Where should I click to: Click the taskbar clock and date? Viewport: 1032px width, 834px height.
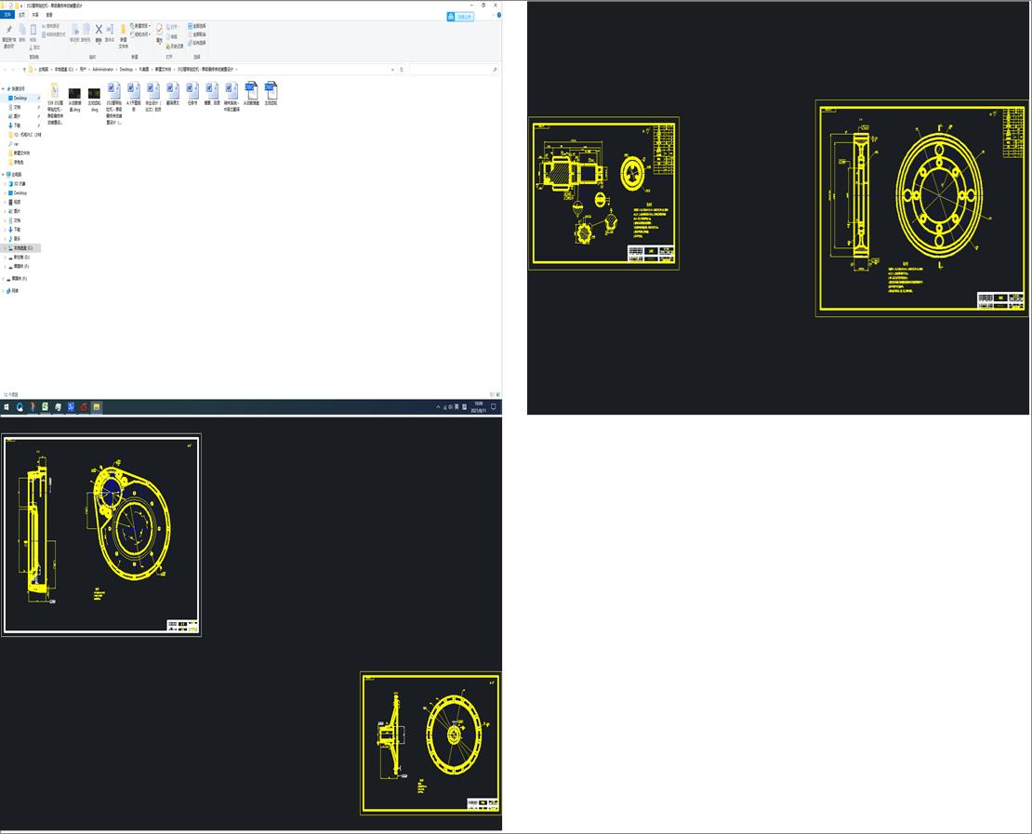(479, 407)
